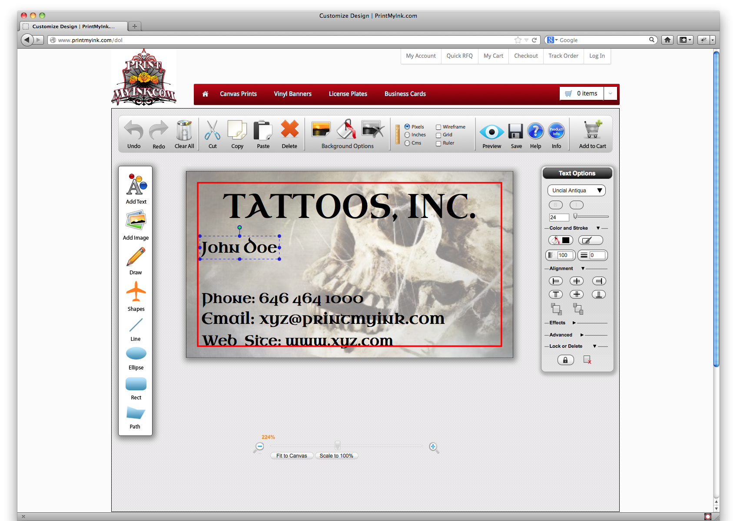Go to Canvas Prints menu item
The width and height of the screenshot is (737, 521).
tap(238, 94)
